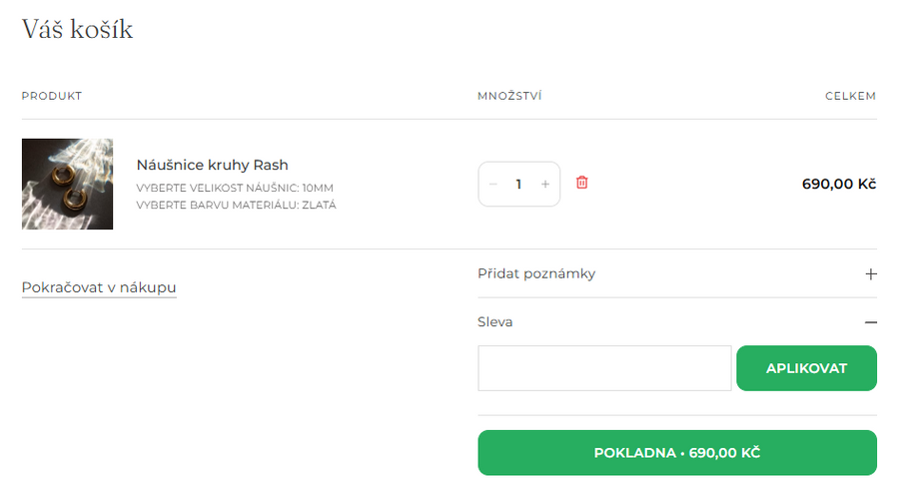Screen dimensions: 899x483
Task: Click the quantity number field
Action: (519, 185)
